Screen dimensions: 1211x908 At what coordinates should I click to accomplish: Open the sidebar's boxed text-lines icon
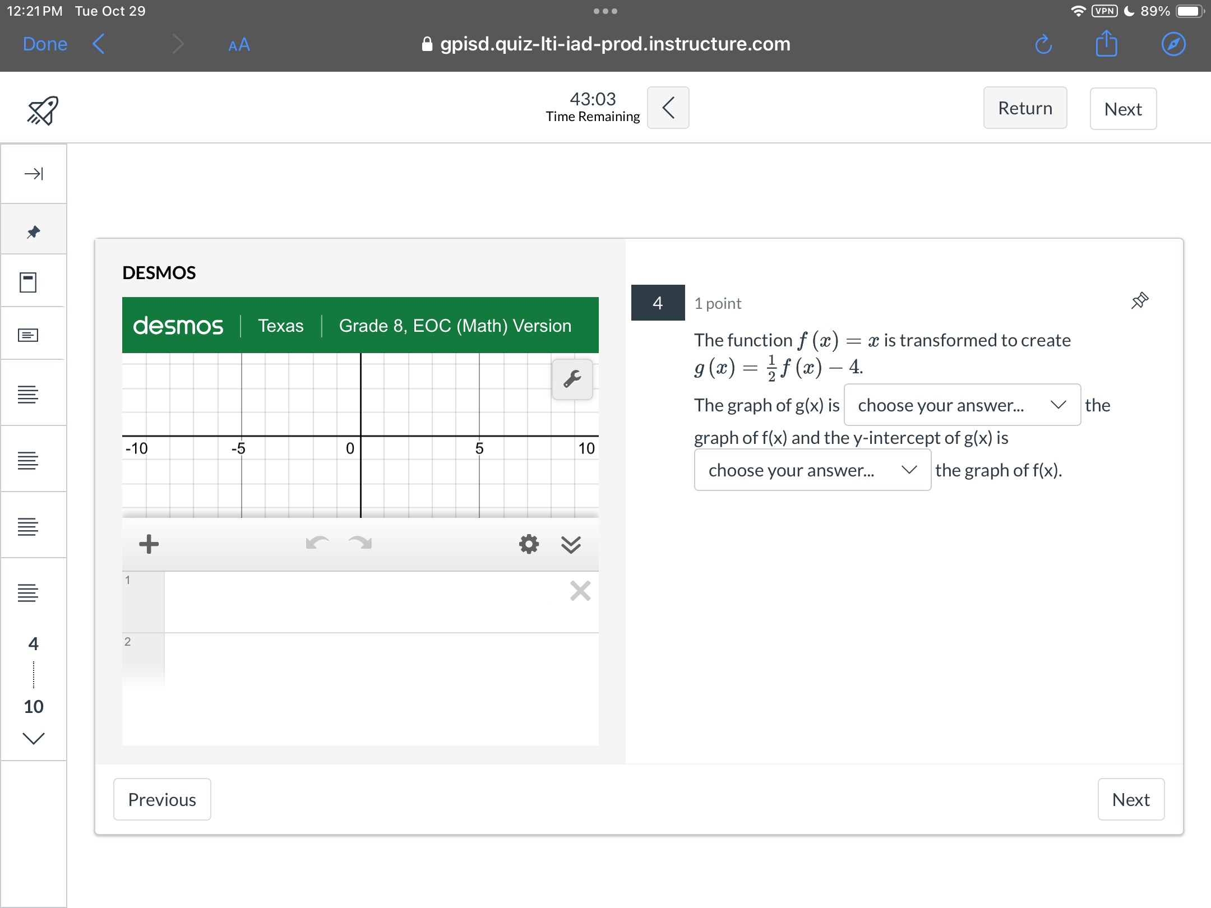pyautogui.click(x=28, y=335)
